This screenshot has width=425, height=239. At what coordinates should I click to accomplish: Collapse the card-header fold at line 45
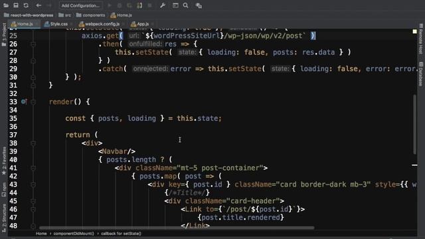click(x=33, y=201)
